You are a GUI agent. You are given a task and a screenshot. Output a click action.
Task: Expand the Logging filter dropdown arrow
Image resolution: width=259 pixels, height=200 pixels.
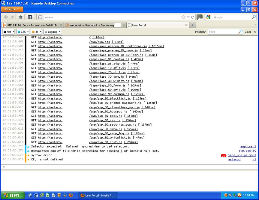(60, 32)
